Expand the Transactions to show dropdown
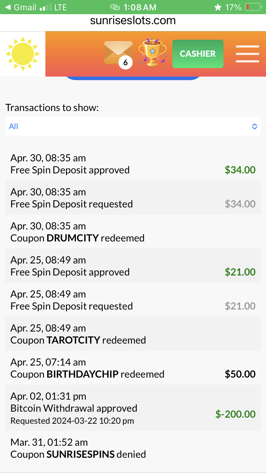This screenshot has height=473, width=266. [x=133, y=127]
